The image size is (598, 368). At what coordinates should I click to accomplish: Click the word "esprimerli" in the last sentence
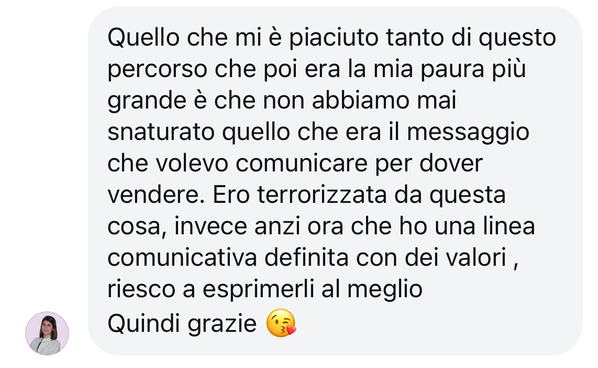[x=258, y=289]
